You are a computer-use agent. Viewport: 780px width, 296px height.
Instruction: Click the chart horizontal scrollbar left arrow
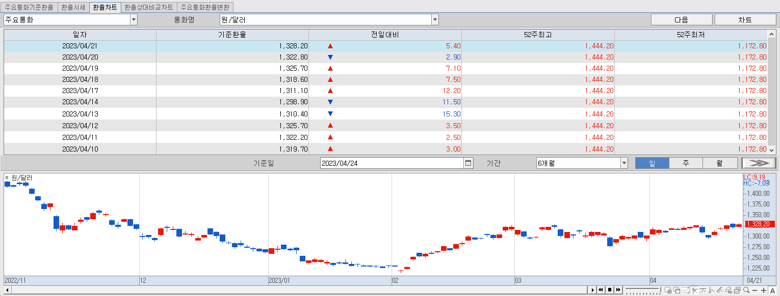[x=7, y=290]
